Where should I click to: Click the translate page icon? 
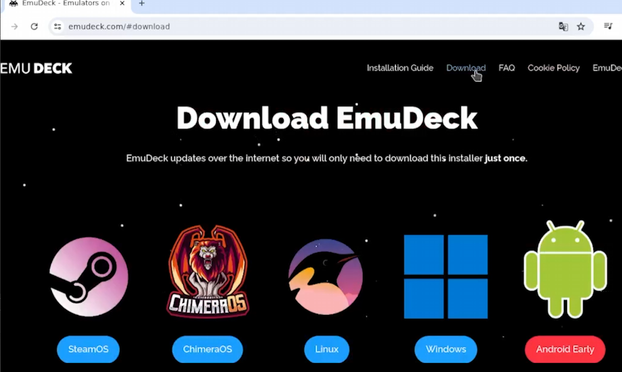click(x=563, y=26)
